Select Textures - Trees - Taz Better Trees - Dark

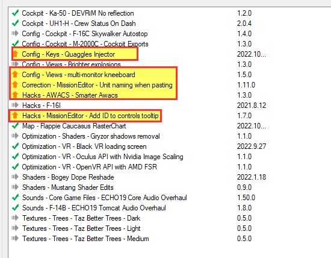click(81, 218)
